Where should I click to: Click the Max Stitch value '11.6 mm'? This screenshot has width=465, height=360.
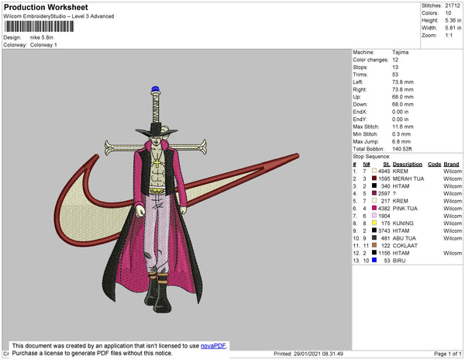tap(402, 126)
